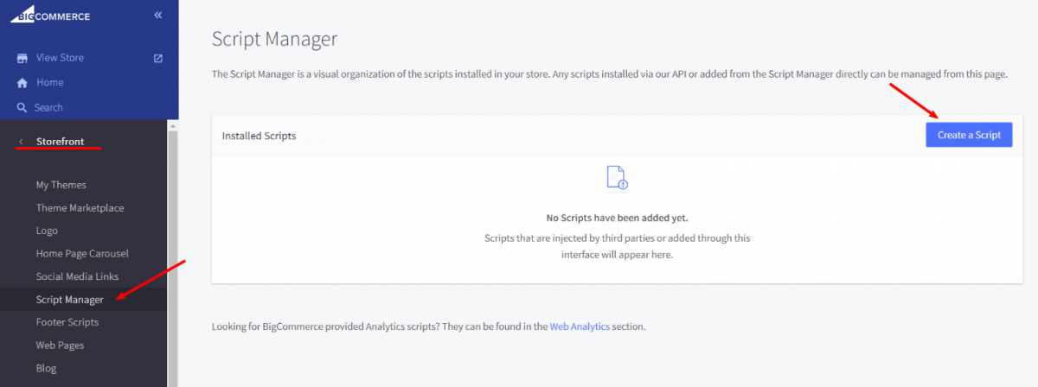Click the Home house icon

[x=22, y=83]
